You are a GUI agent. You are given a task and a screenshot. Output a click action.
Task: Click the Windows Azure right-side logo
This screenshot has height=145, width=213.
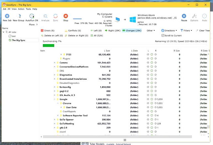tap(133, 20)
